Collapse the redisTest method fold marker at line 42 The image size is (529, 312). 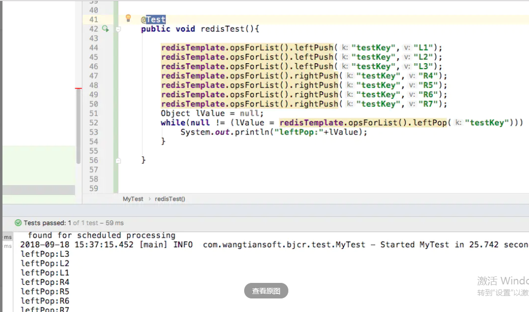[118, 30]
